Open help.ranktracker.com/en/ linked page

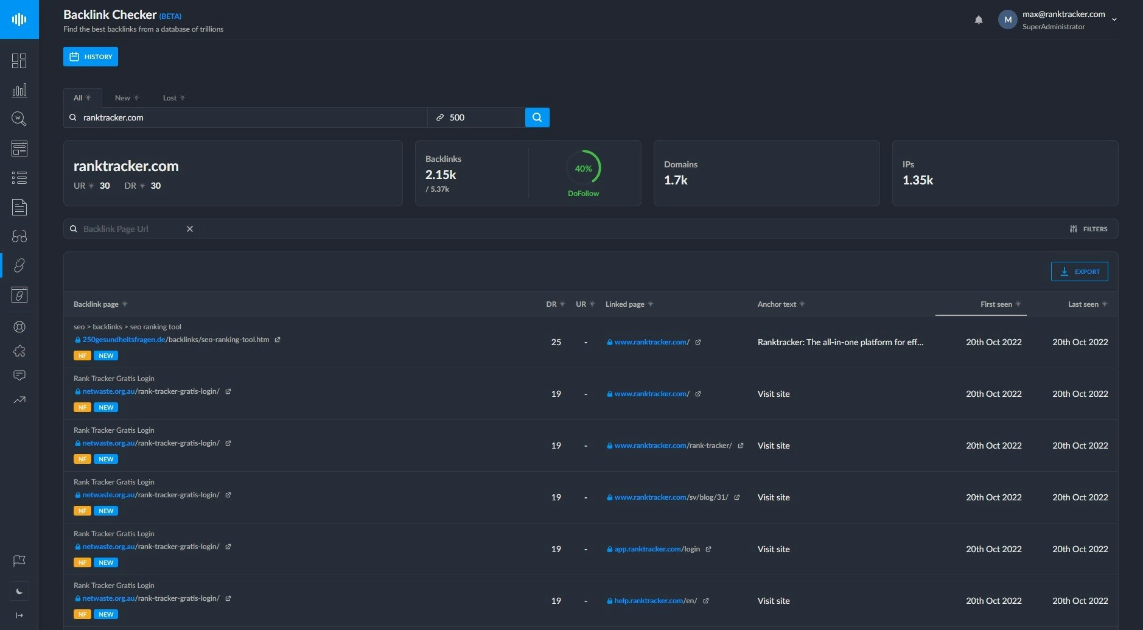click(655, 601)
